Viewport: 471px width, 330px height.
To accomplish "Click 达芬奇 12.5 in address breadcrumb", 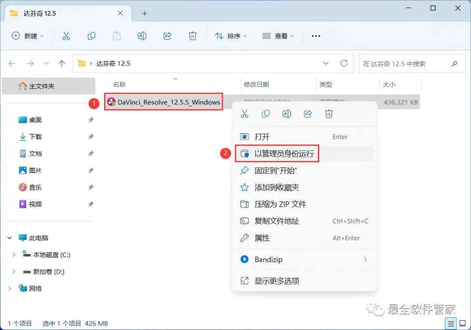I will (113, 63).
